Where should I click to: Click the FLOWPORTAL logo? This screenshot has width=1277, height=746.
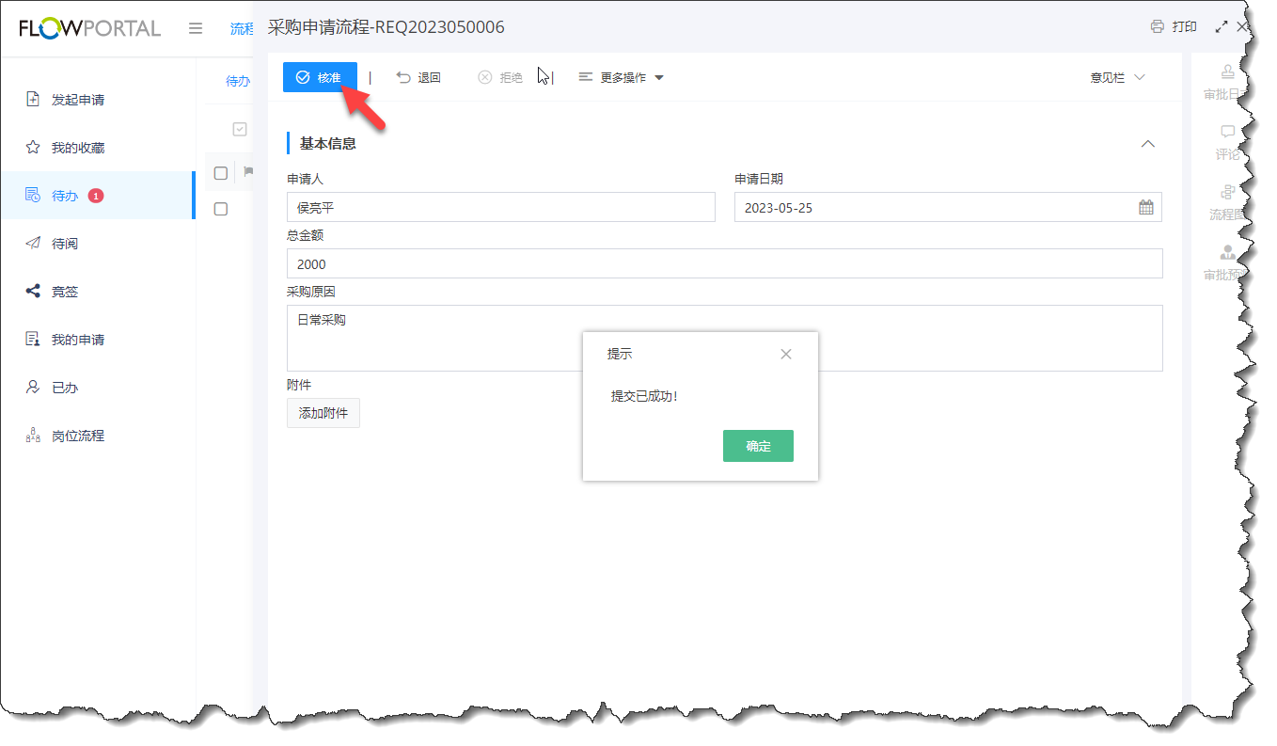pyautogui.click(x=89, y=28)
